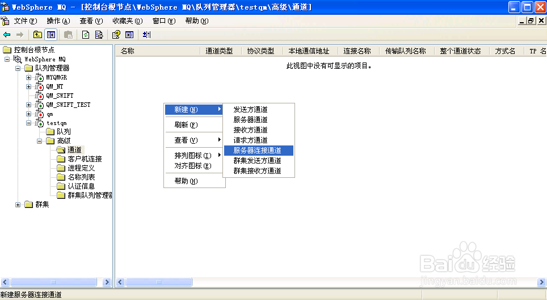
Task: Click the 控制台根节点 folder icon
Action: pos(7,49)
